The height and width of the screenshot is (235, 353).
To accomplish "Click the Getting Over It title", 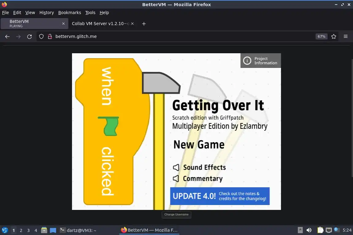I will click(218, 106).
